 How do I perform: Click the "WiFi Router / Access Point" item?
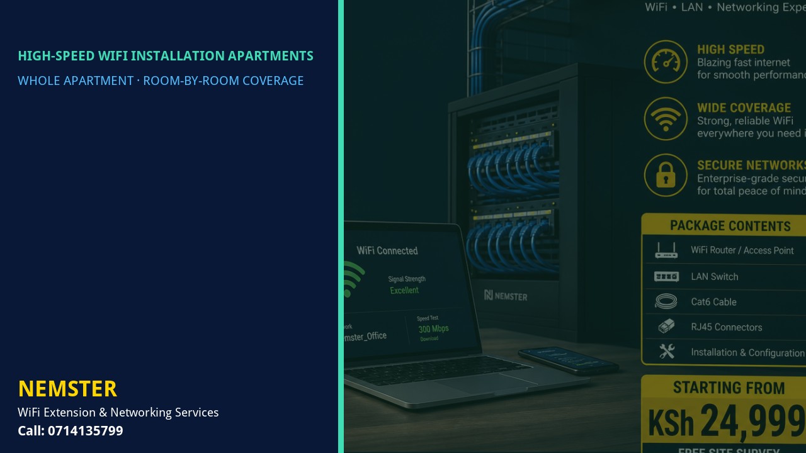pos(742,250)
